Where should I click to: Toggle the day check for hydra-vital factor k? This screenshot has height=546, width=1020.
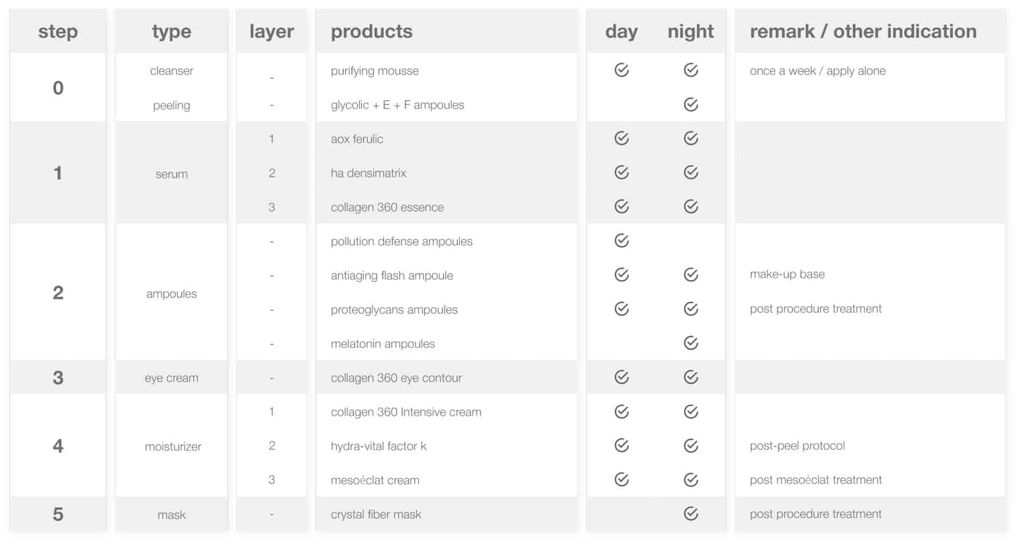(x=622, y=445)
